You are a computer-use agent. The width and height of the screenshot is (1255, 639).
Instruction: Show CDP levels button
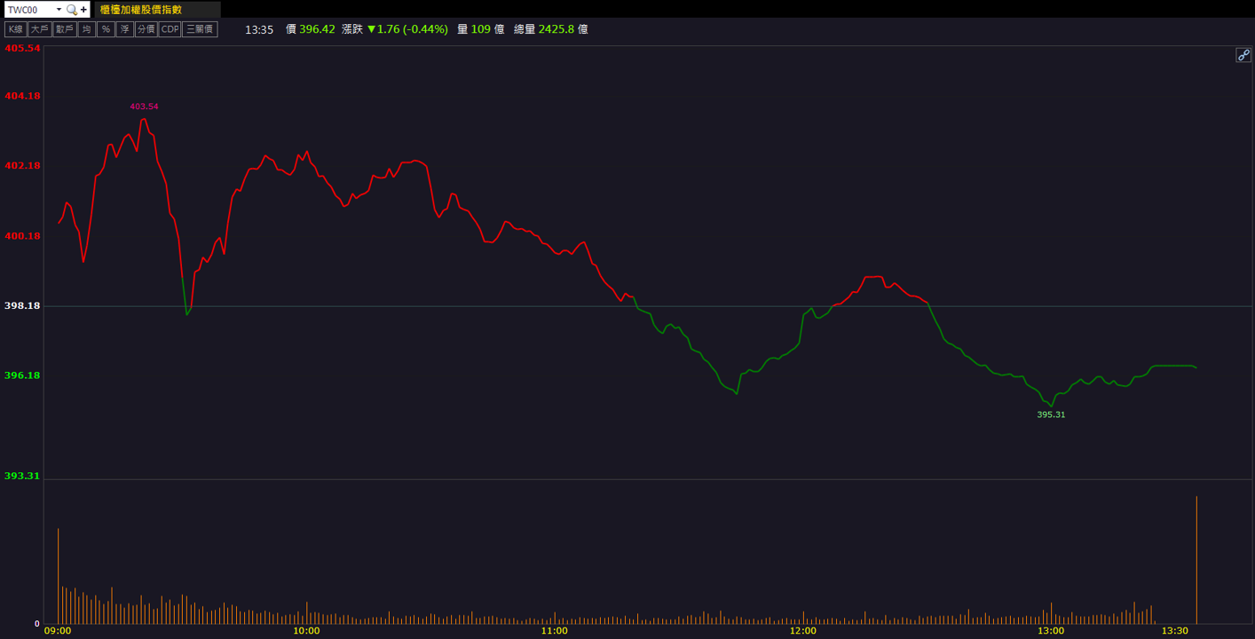tap(170, 29)
